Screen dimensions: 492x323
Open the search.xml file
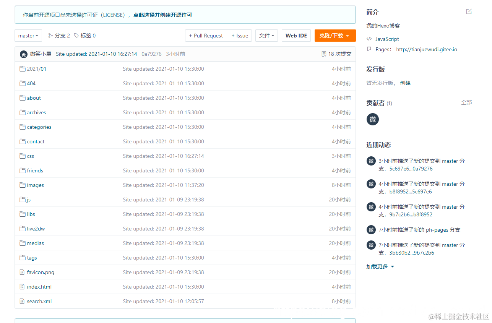[39, 301]
